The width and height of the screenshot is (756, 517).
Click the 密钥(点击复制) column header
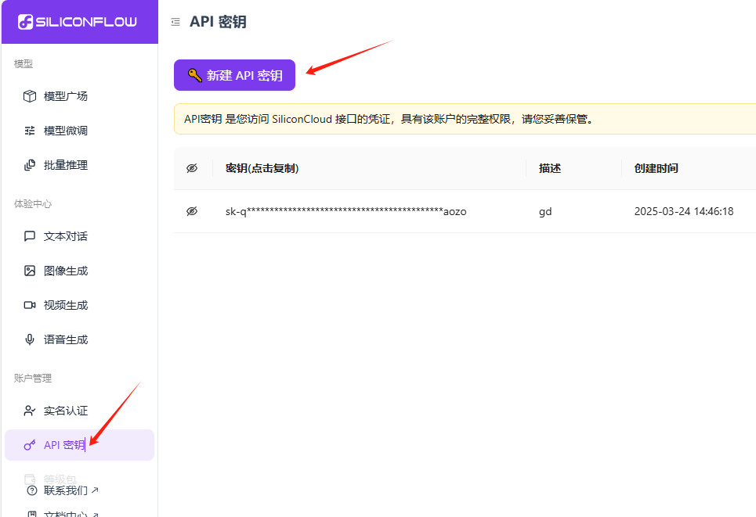pos(262,168)
